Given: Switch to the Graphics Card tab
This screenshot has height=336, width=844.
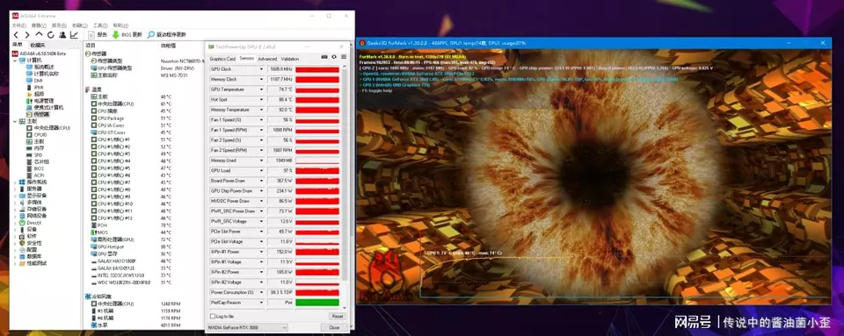Looking at the screenshot, I should click(222, 59).
